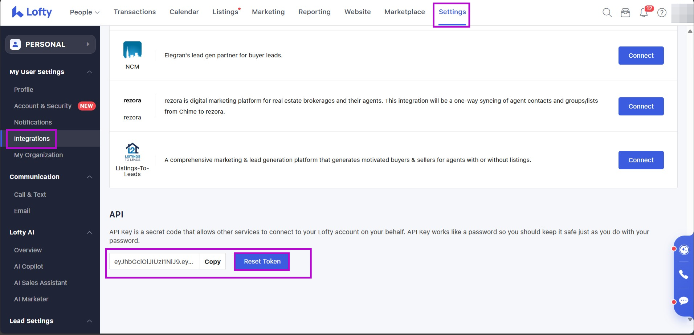Open the floating AI assistant icon
The width and height of the screenshot is (694, 335).
[684, 250]
